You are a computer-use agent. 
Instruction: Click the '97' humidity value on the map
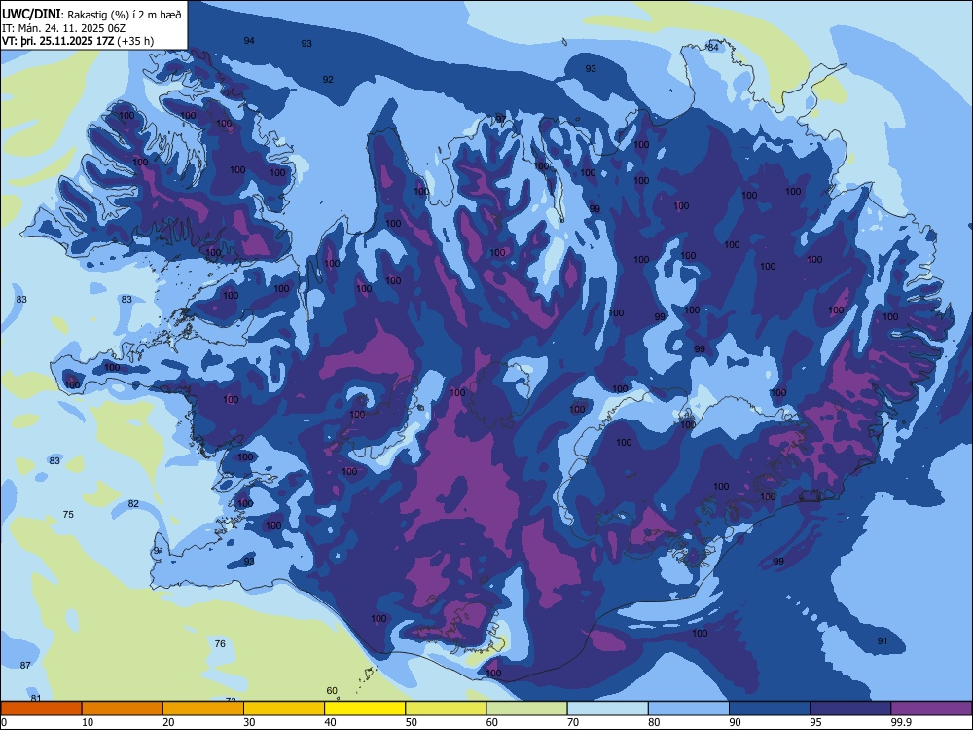(501, 119)
